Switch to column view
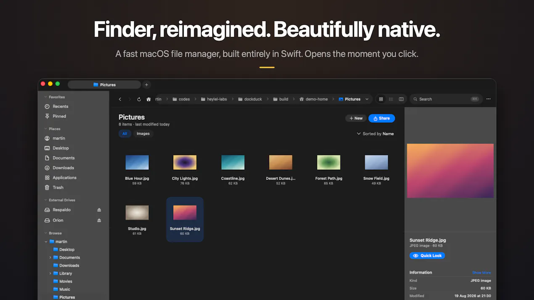The height and width of the screenshot is (300, 534). coord(401,99)
